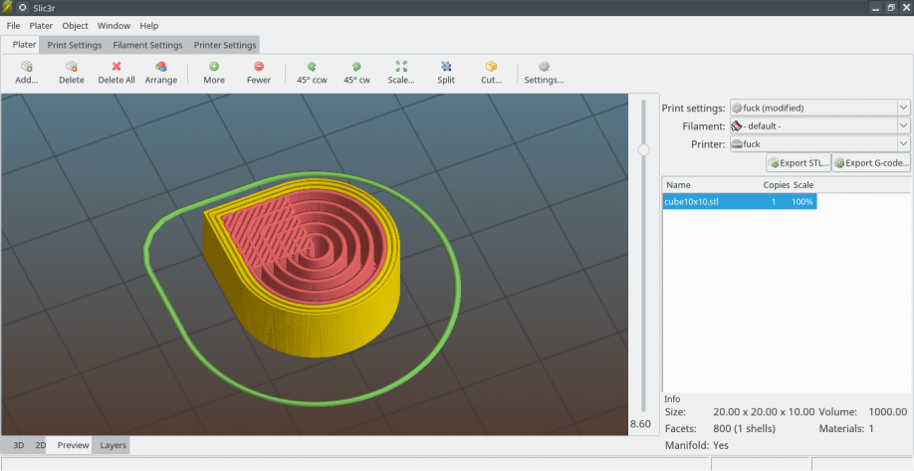Open the Plater menu
Screen dimensions: 914x471
pyautogui.click(x=41, y=26)
